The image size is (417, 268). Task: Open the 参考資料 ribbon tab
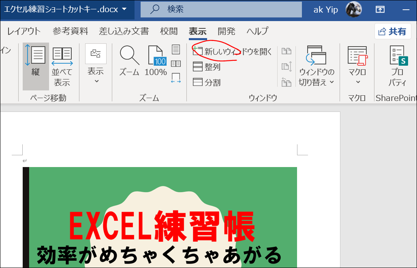(x=70, y=31)
